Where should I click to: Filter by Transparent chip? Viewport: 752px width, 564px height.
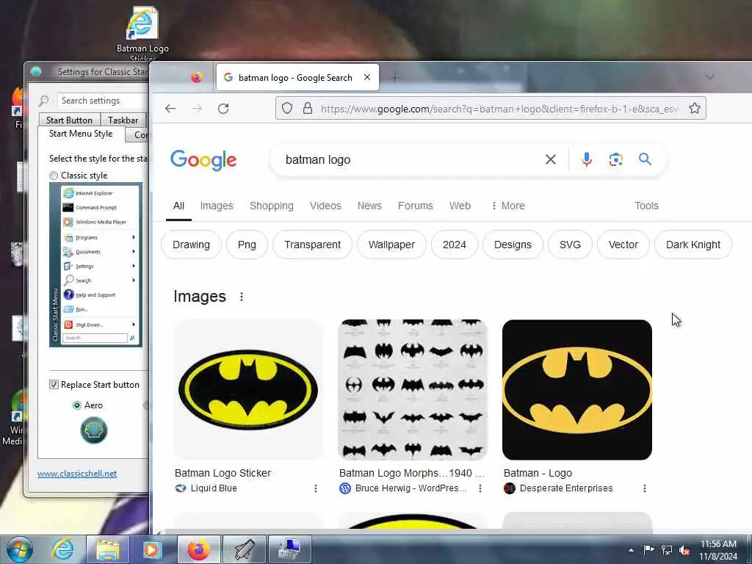[312, 245]
